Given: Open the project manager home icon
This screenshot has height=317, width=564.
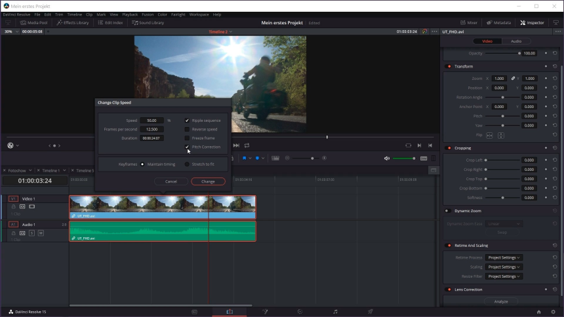Looking at the screenshot, I should [539, 312].
